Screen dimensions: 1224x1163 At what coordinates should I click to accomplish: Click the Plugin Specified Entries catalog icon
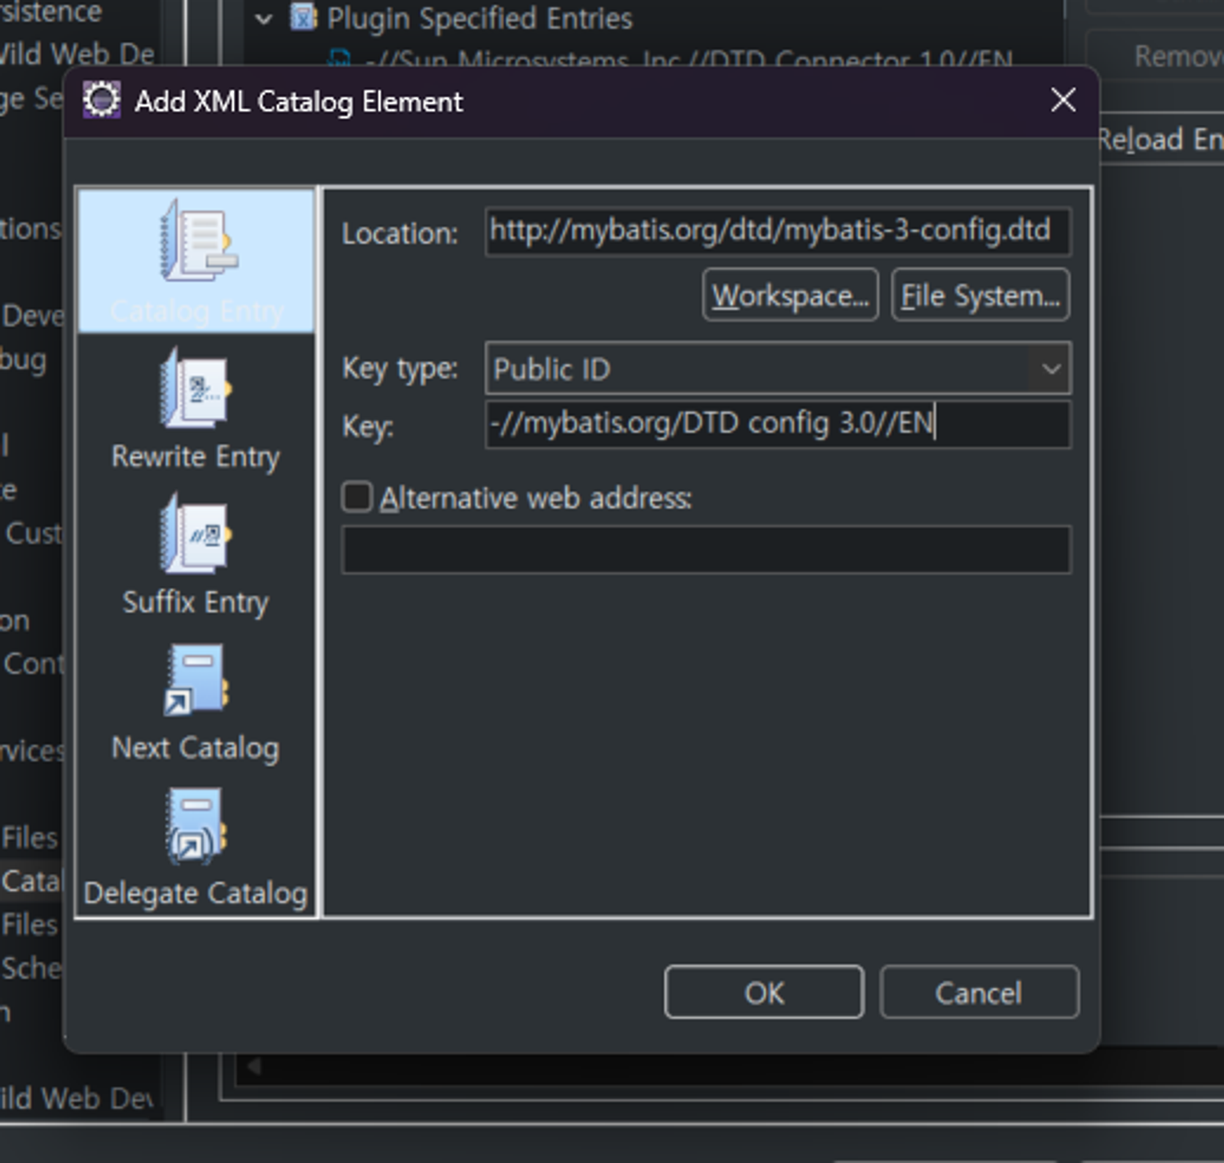(x=304, y=17)
